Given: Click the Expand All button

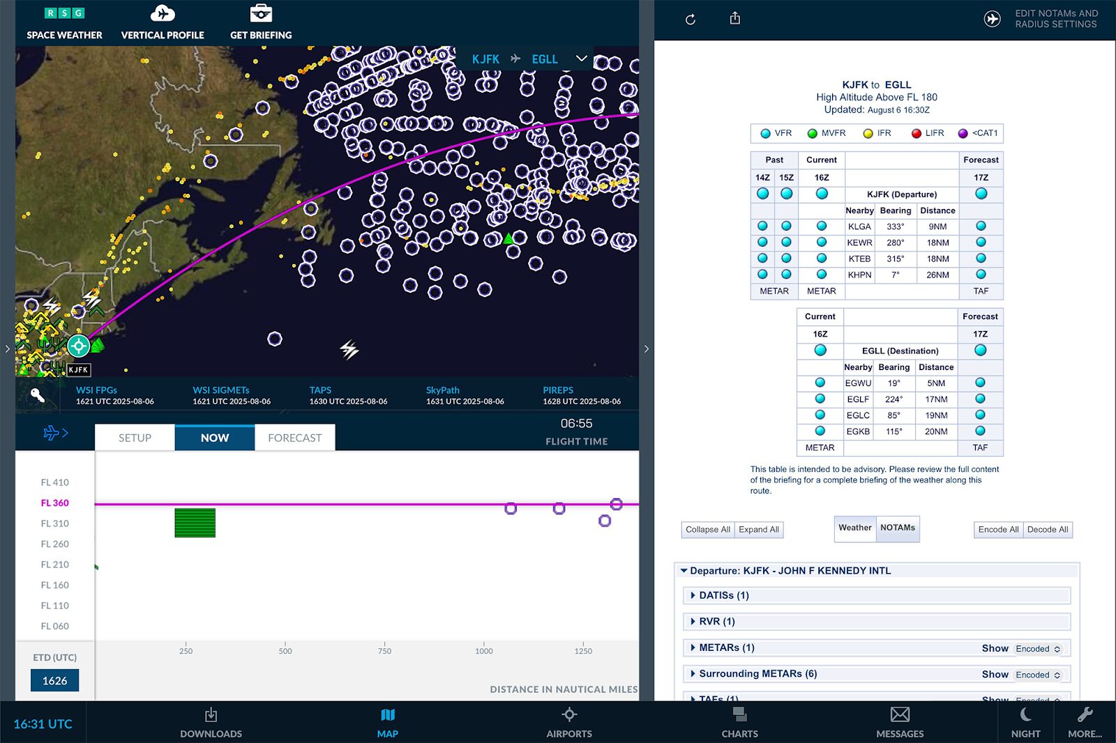Looking at the screenshot, I should (759, 530).
